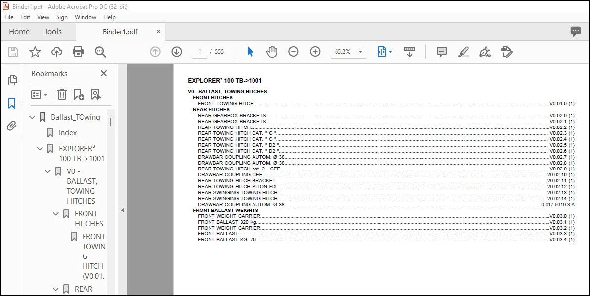Print the document with printer icon

pyautogui.click(x=78, y=52)
